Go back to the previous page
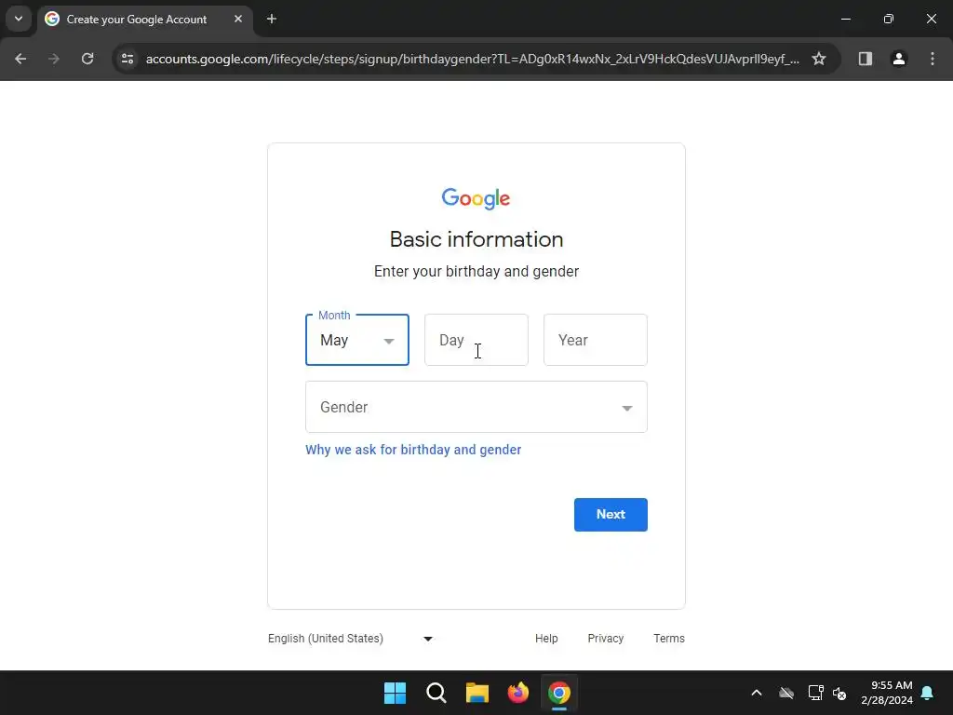This screenshot has width=953, height=715. (20, 59)
